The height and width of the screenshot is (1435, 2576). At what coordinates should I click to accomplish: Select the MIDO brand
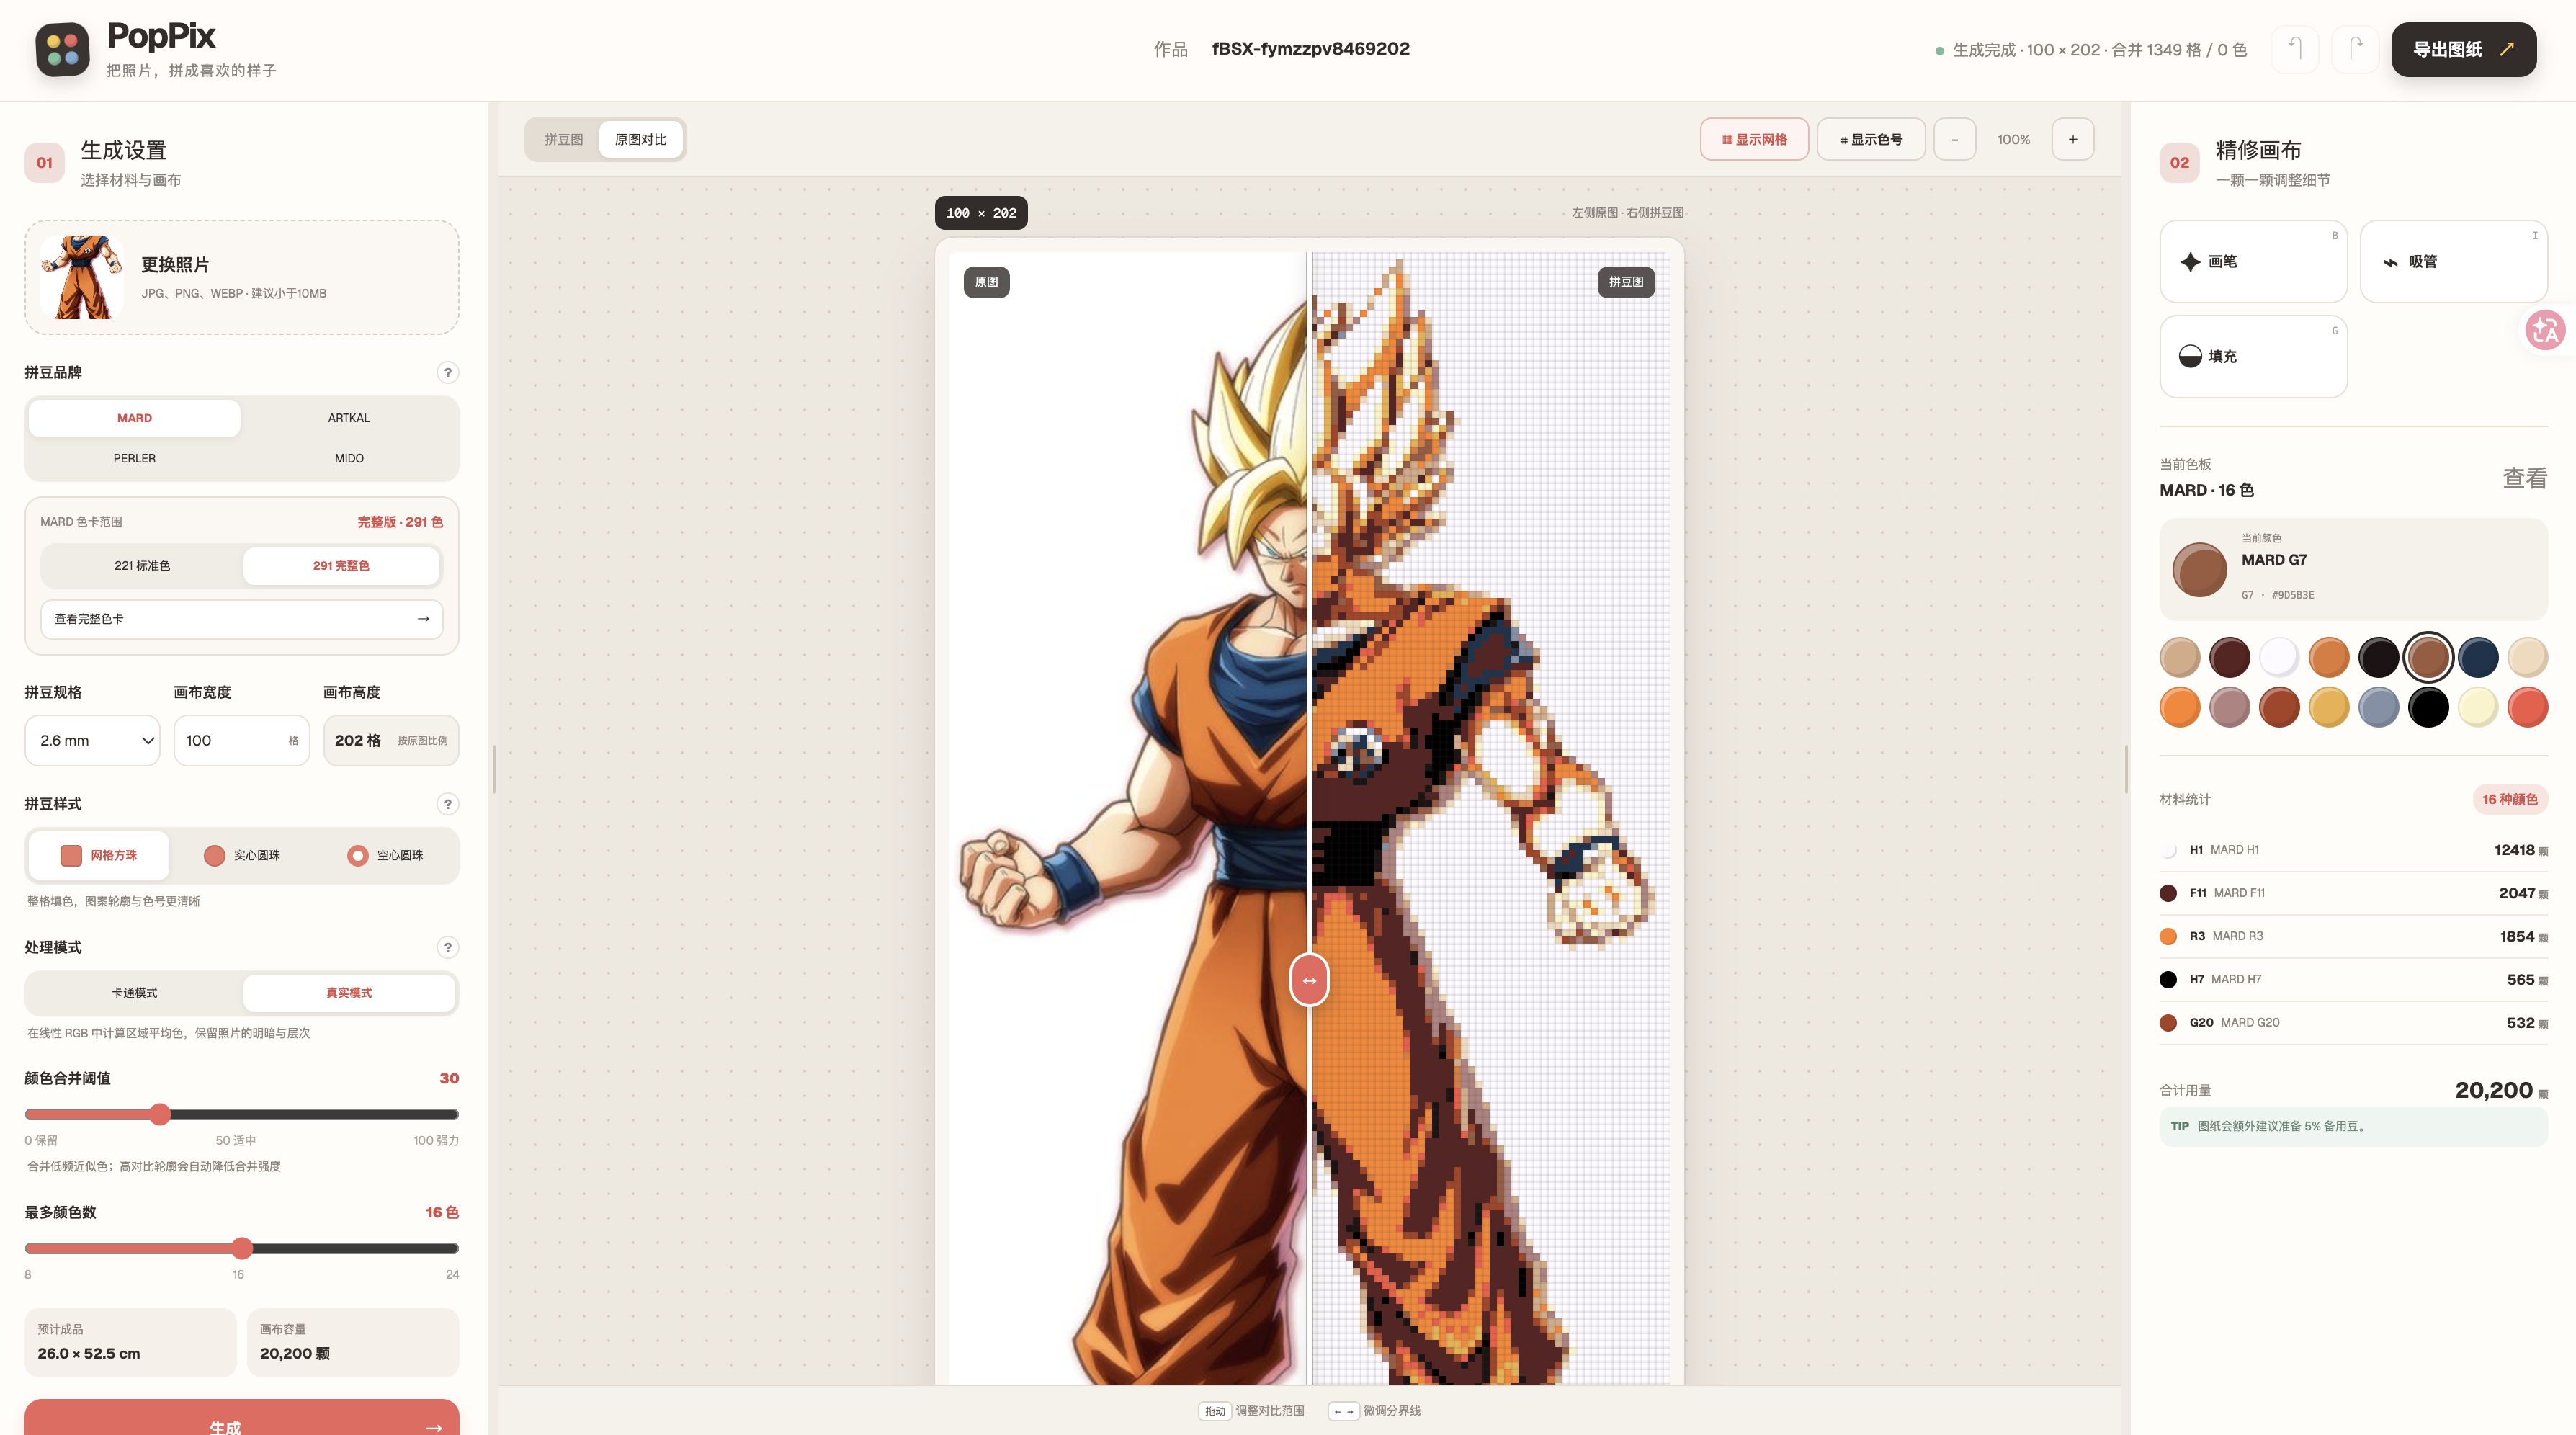click(x=349, y=458)
